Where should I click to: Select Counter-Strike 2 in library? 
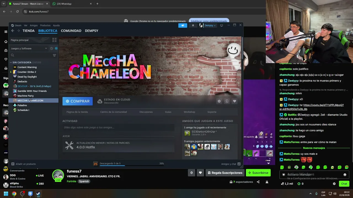click(x=27, y=72)
